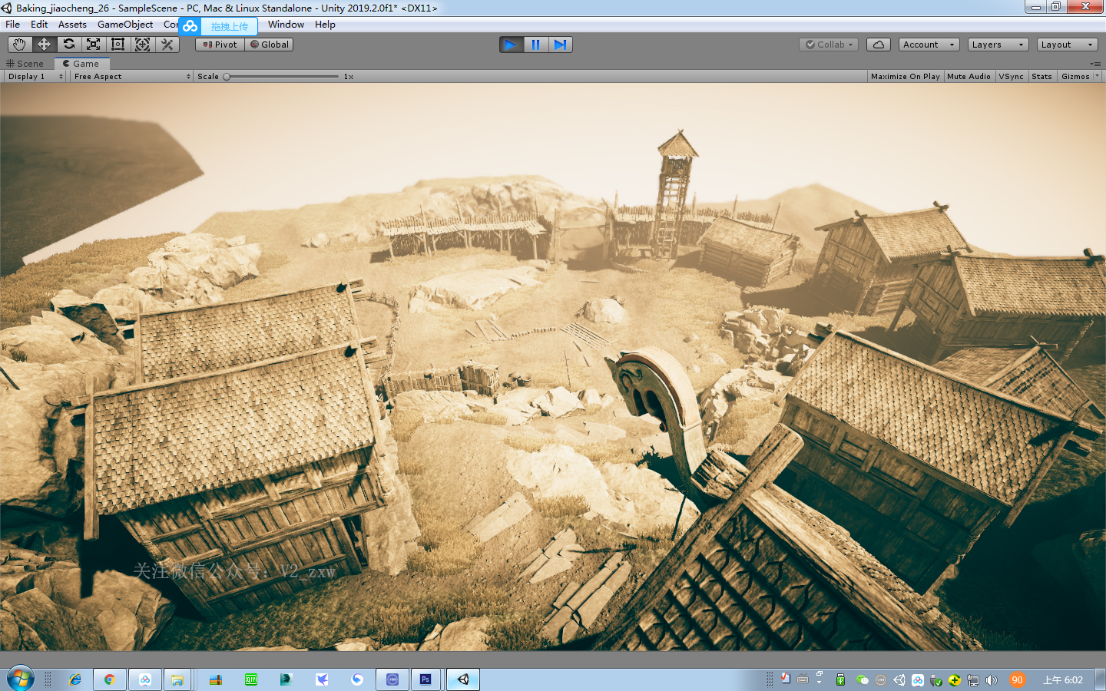Open the GameObject menu
The image size is (1106, 691).
click(x=125, y=25)
